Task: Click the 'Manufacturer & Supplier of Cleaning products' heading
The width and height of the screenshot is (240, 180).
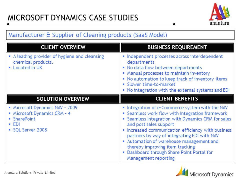Action: click(x=87, y=35)
